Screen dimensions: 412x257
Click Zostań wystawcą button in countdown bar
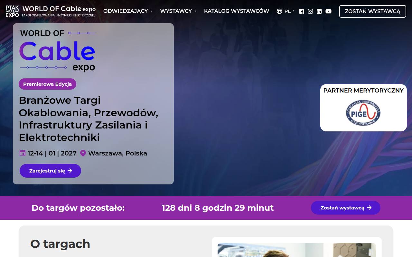(346, 208)
